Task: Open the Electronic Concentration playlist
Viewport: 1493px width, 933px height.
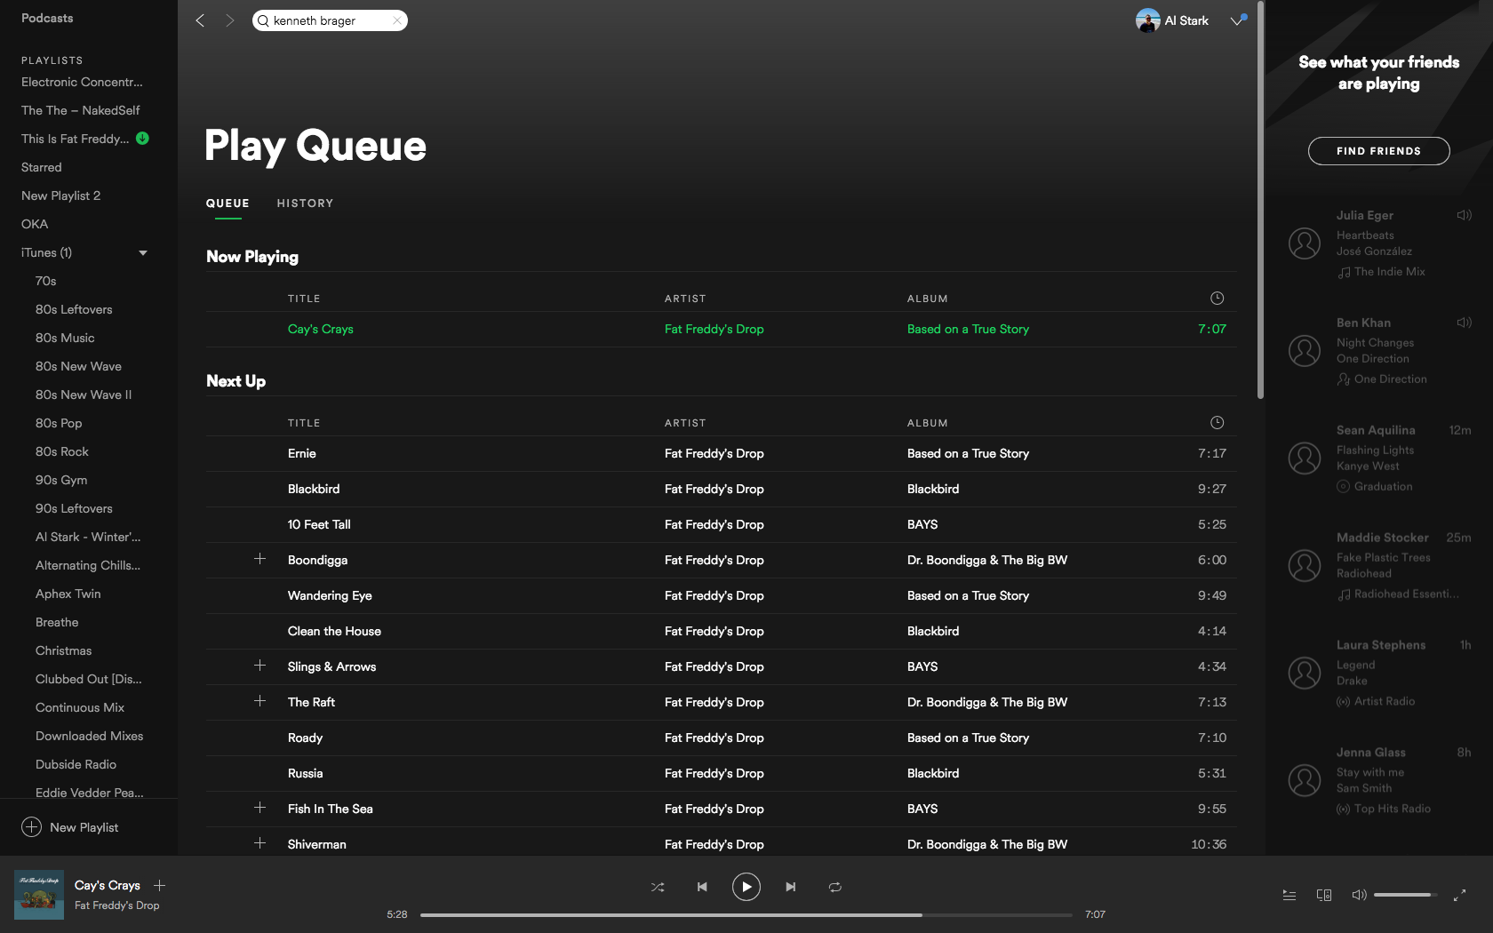Action: (82, 82)
